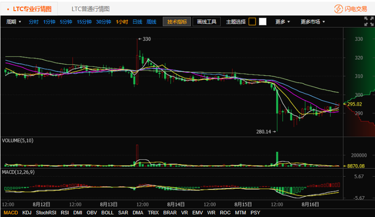Select the EMV indicator
The height and width of the screenshot is (217, 375).
198,213
